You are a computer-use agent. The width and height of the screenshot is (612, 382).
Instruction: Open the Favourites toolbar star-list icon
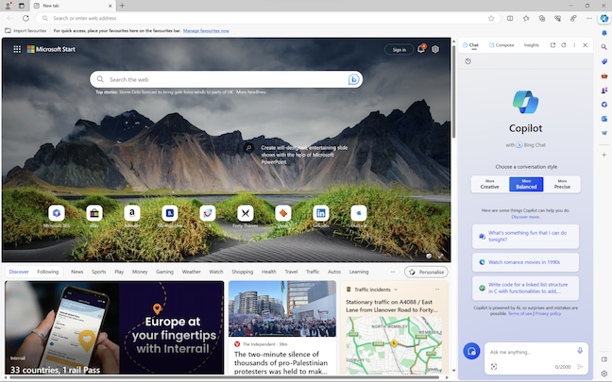pyautogui.click(x=526, y=18)
